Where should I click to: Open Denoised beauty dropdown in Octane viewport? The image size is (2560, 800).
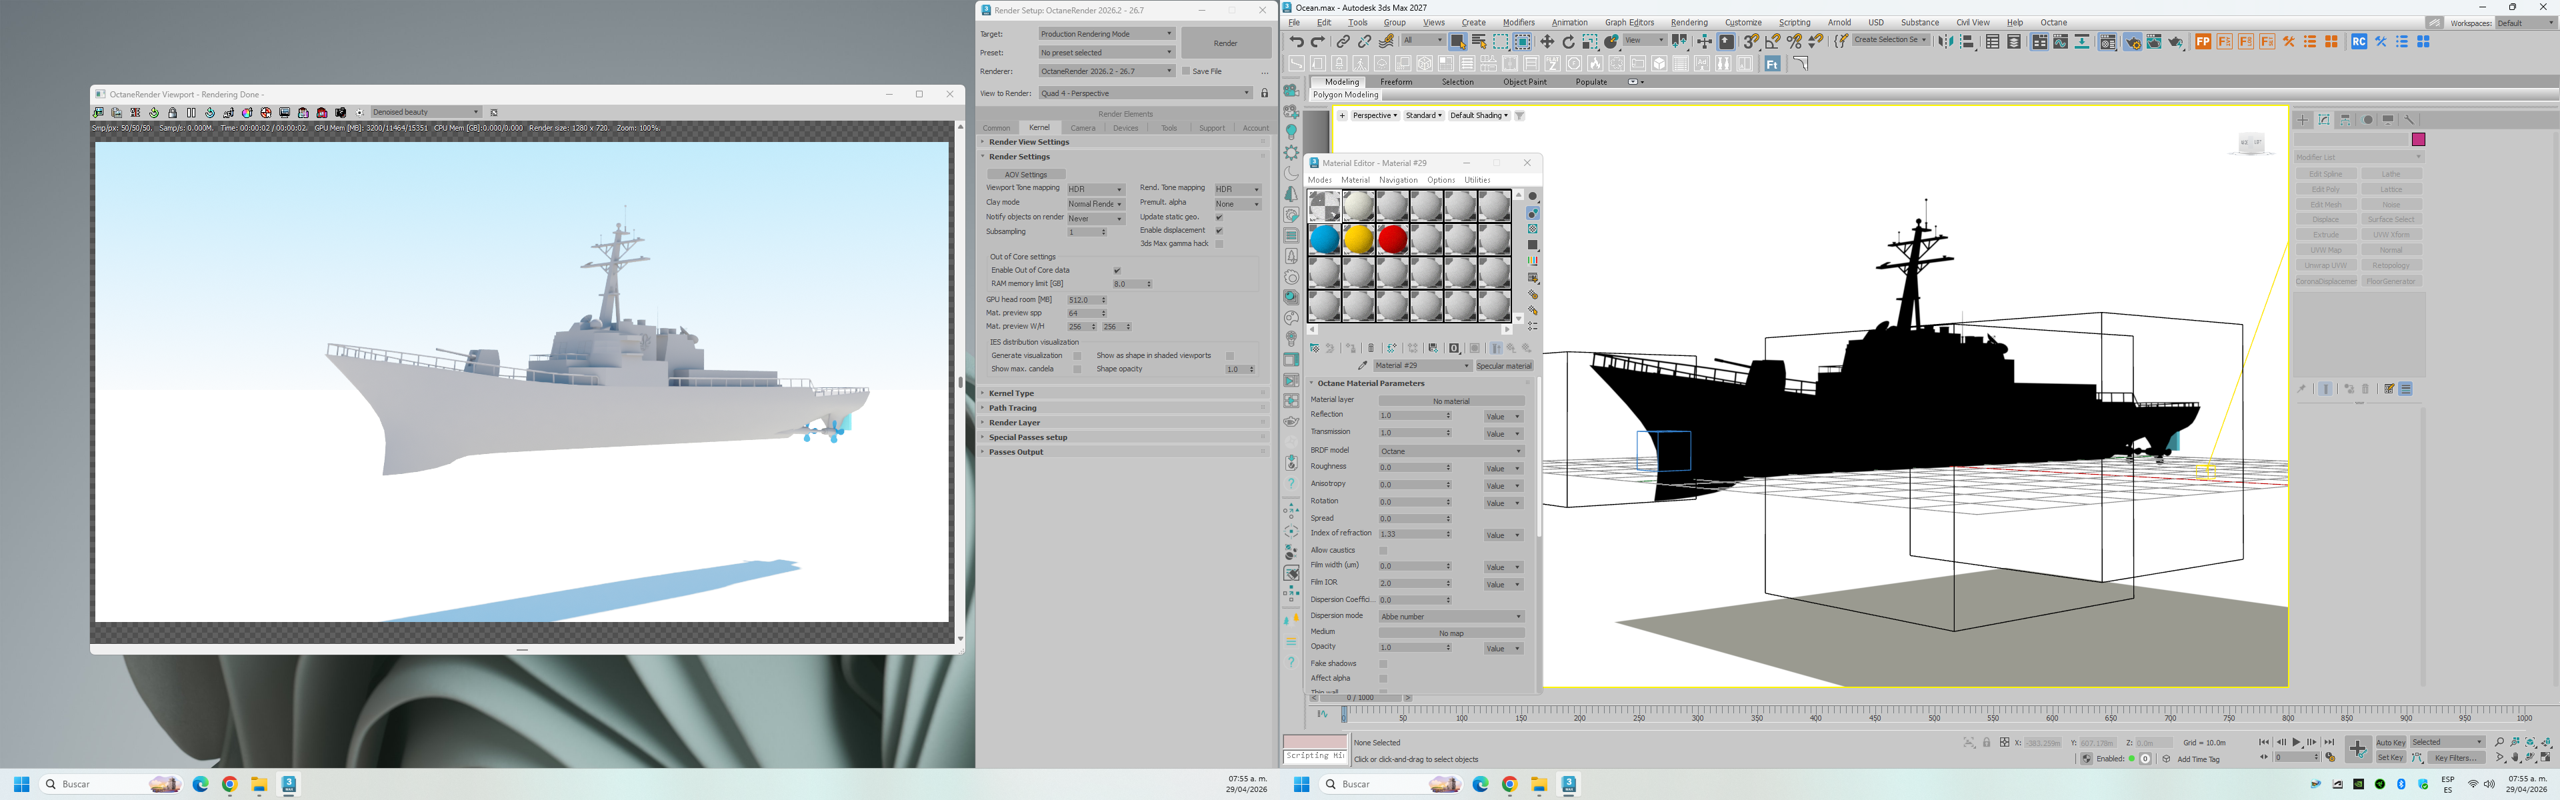[x=425, y=112]
